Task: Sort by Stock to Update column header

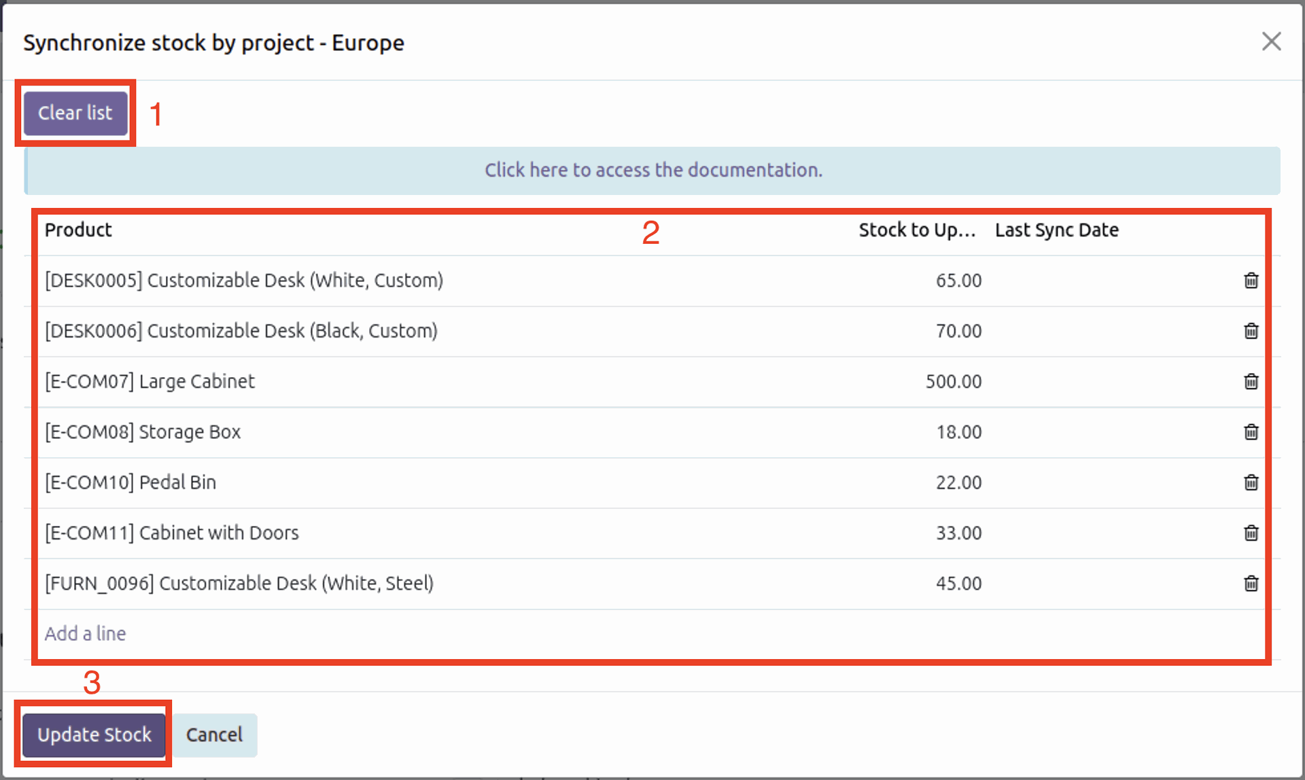Action: (916, 230)
